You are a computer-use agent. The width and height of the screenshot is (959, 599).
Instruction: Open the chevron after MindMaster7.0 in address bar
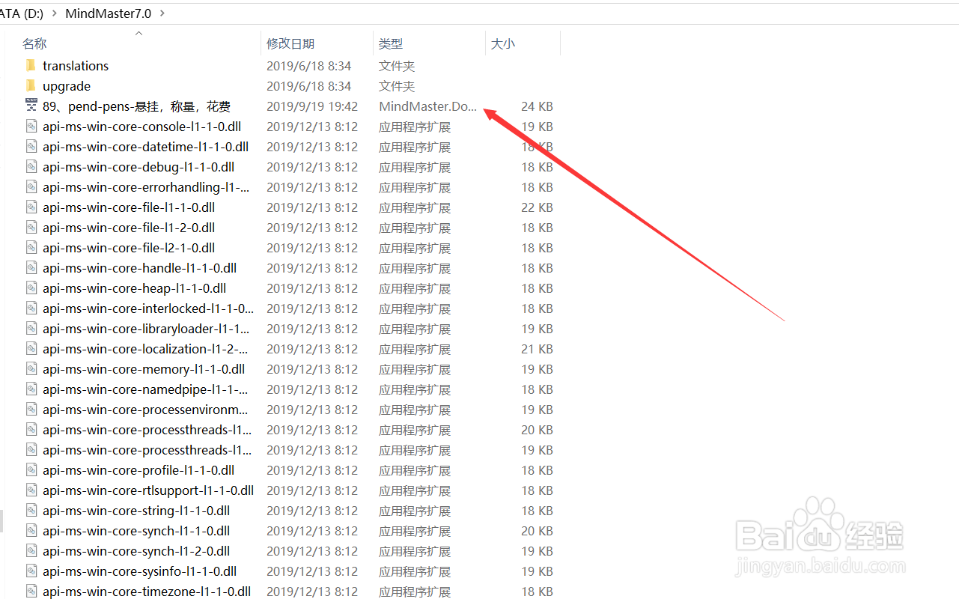162,13
